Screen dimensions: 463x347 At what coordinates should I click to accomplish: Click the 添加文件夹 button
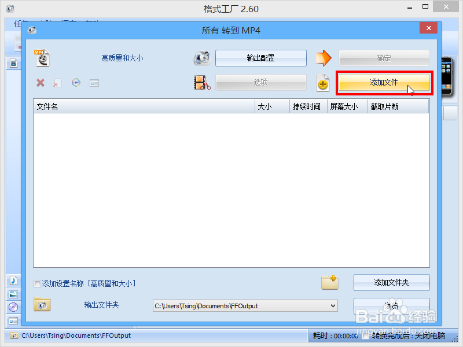point(392,282)
